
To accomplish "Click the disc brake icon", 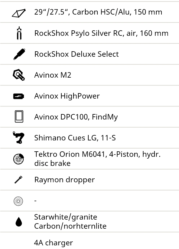I will pos(18,159).
